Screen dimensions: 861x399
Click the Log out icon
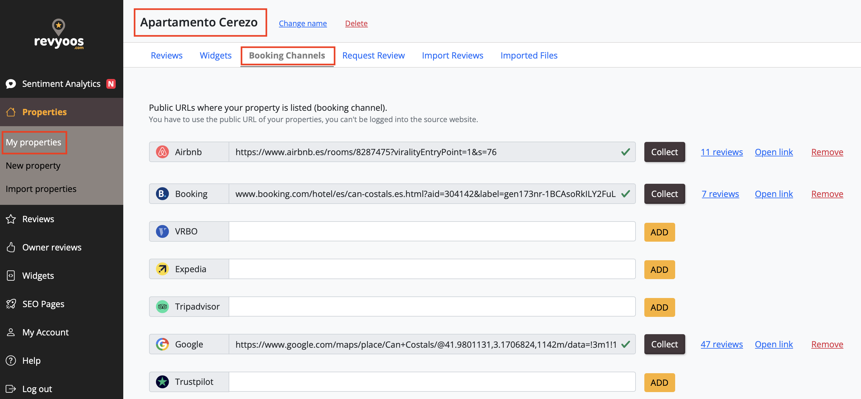coord(11,389)
